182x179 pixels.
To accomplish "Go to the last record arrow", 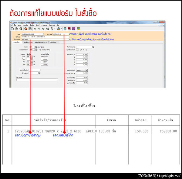I will (47, 29).
